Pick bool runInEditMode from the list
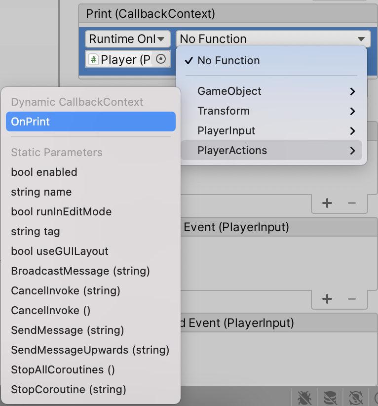 [91, 211]
